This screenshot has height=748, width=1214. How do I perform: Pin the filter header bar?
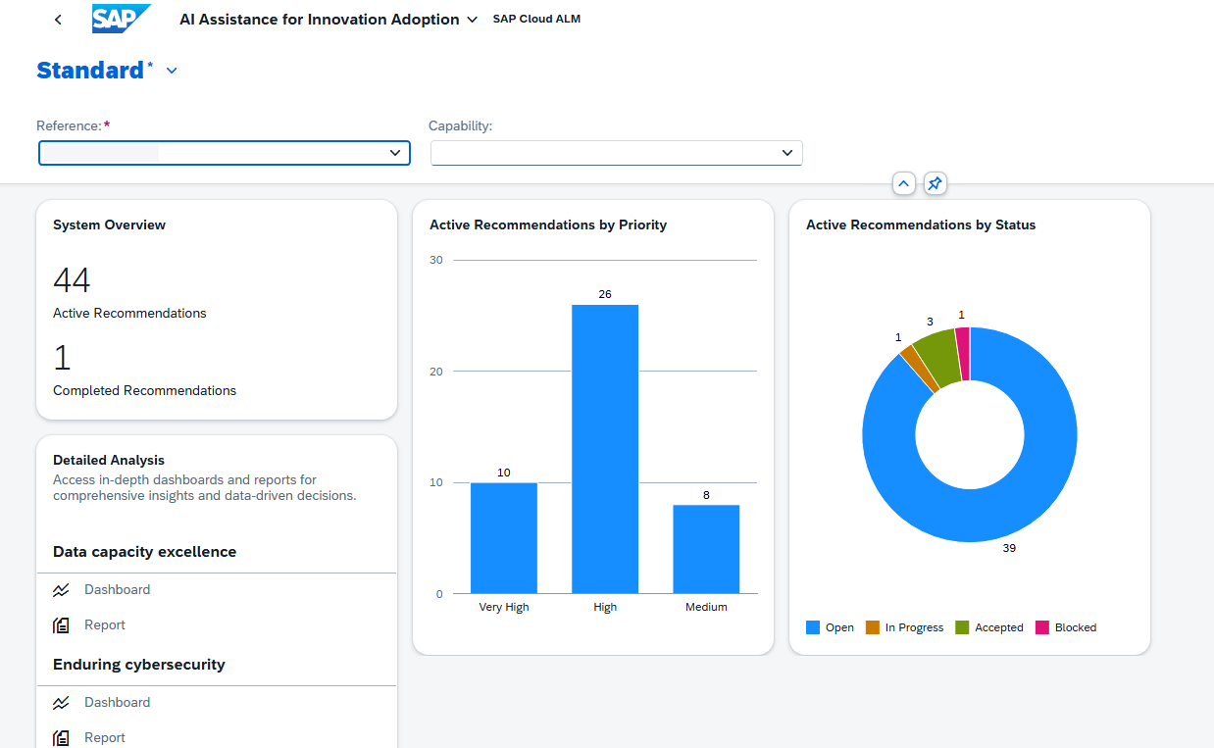click(x=935, y=183)
